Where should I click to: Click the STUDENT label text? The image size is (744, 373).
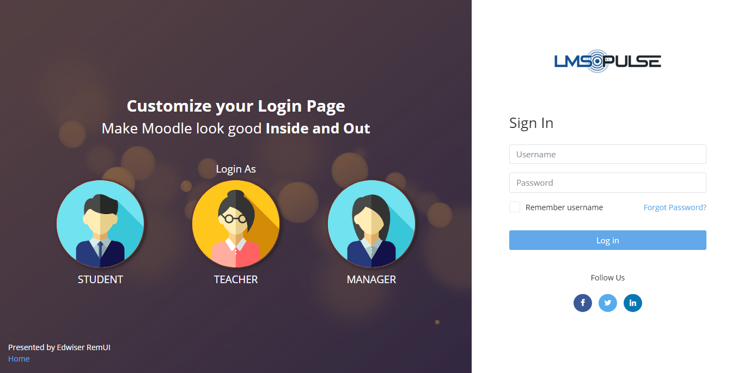pyautogui.click(x=100, y=279)
